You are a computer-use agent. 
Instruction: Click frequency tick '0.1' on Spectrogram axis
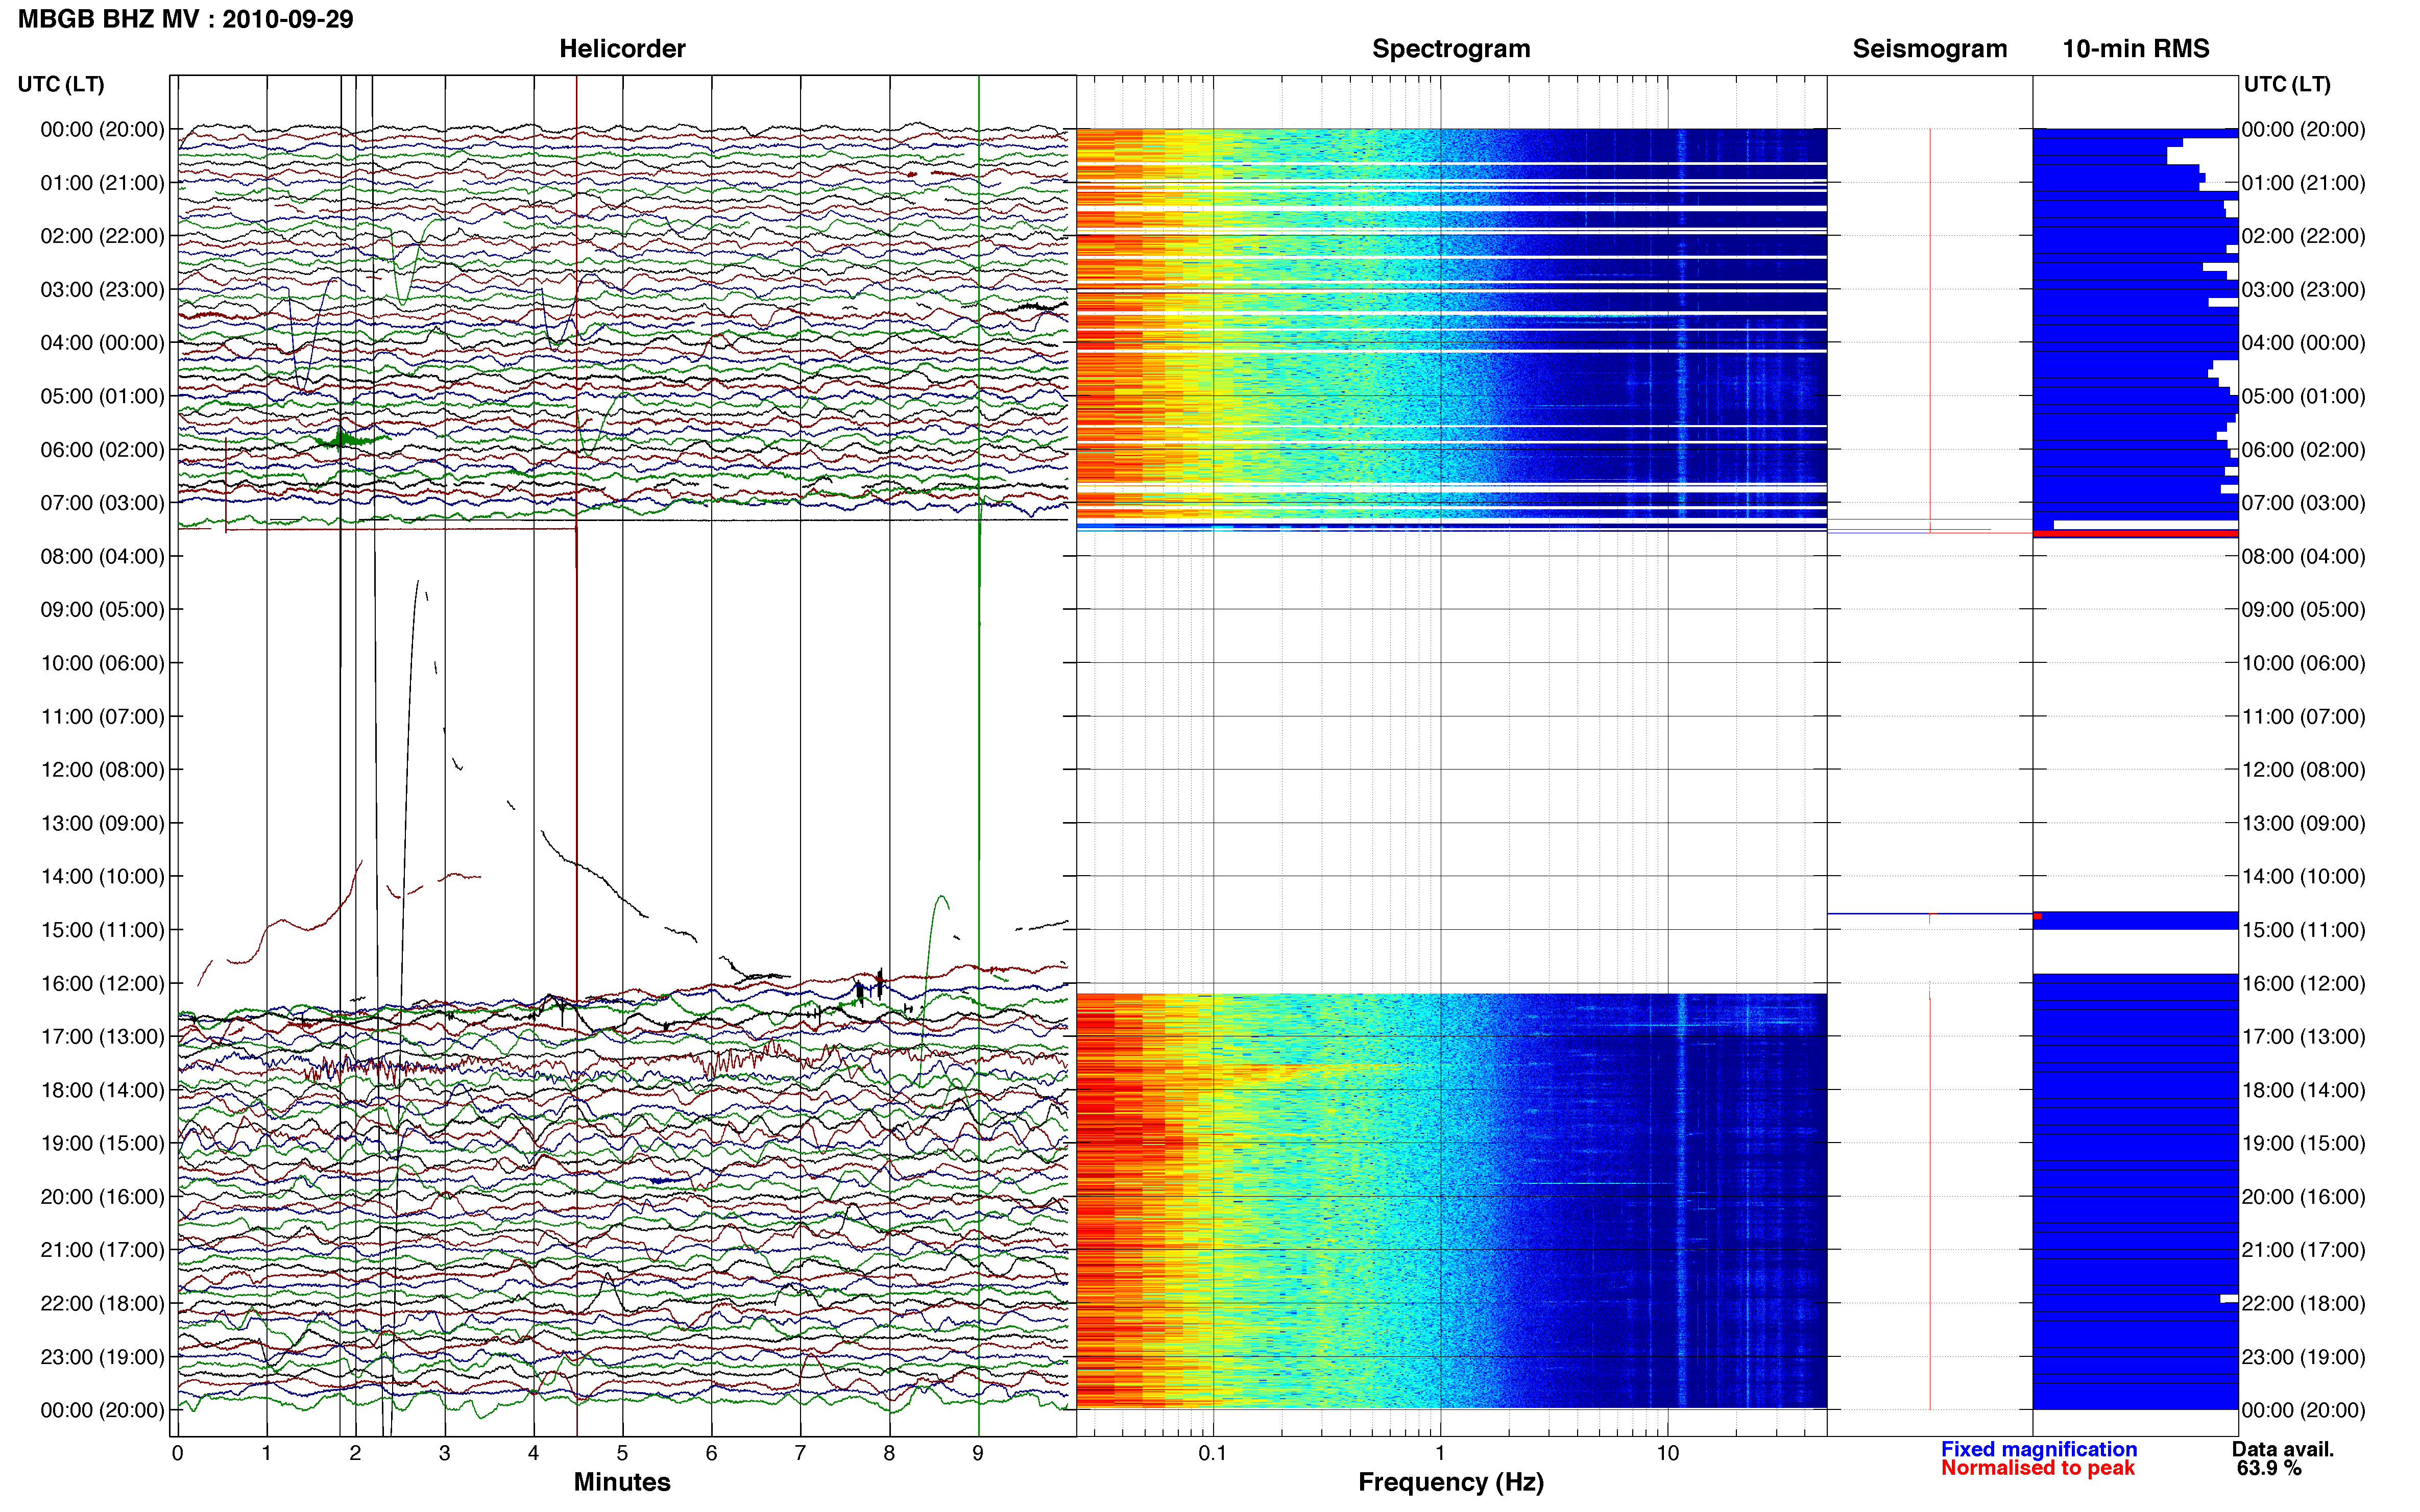pyautogui.click(x=1213, y=1453)
